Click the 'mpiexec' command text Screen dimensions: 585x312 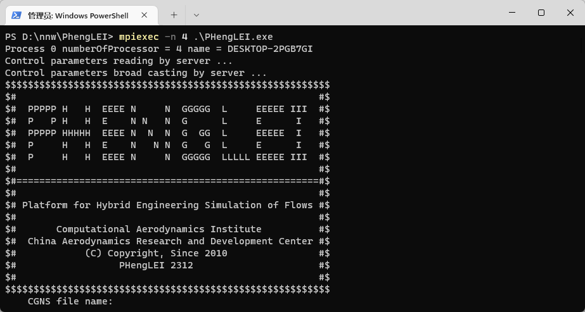tap(139, 37)
